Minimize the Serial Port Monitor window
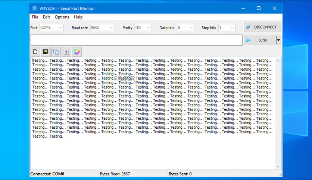Screen dimensions: 312x180 click(243, 8)
